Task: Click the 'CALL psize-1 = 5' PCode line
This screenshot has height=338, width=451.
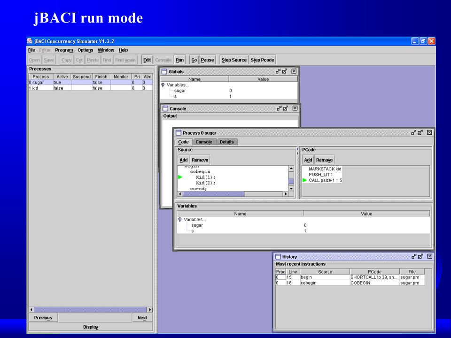Action: tap(325, 180)
